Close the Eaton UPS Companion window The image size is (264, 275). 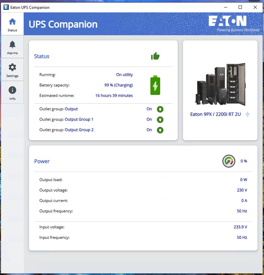click(x=255, y=7)
